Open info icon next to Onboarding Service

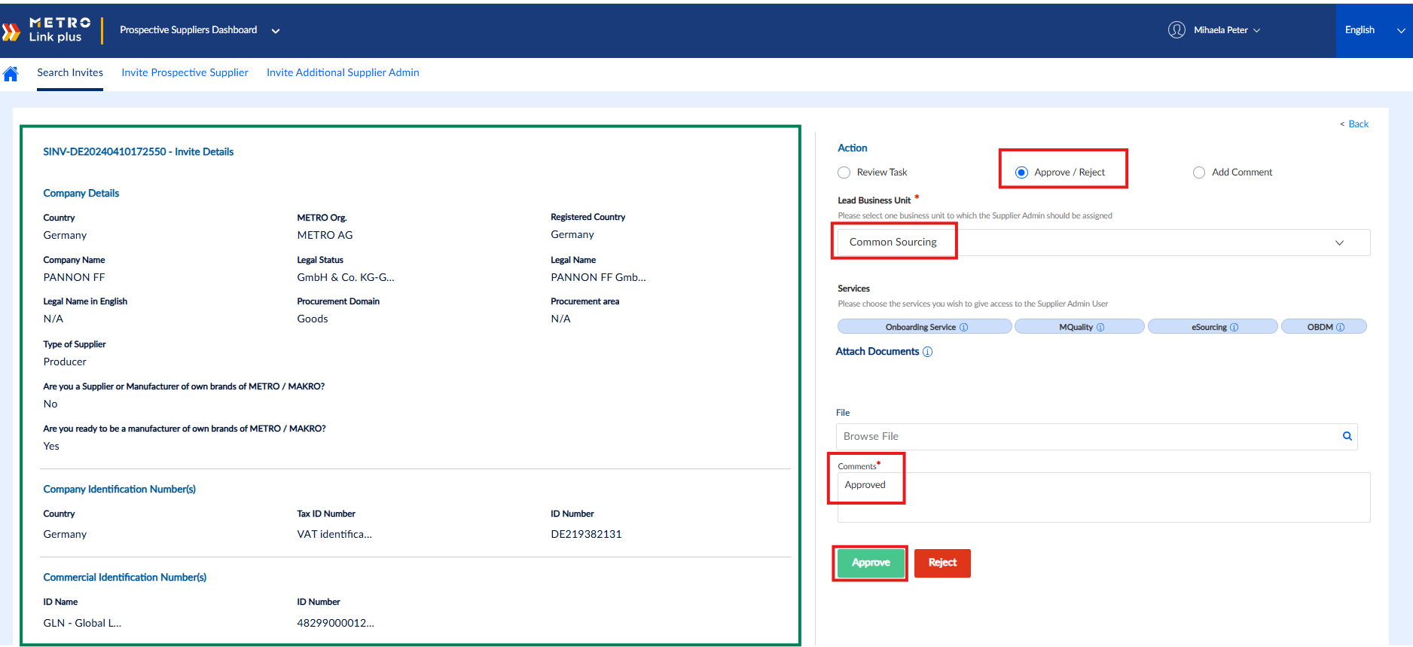pos(964,328)
